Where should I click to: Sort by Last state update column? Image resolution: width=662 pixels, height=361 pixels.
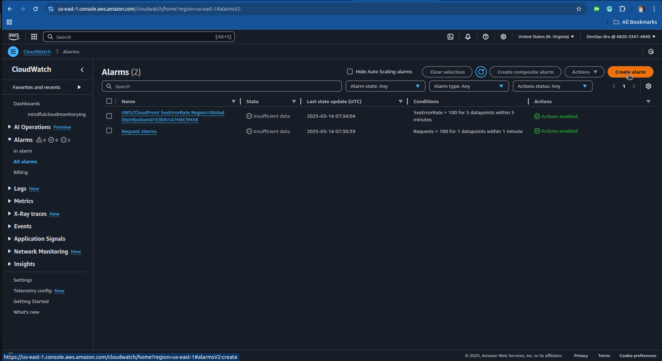[x=401, y=101]
